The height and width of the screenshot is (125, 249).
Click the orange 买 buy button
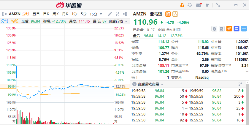point(229,29)
